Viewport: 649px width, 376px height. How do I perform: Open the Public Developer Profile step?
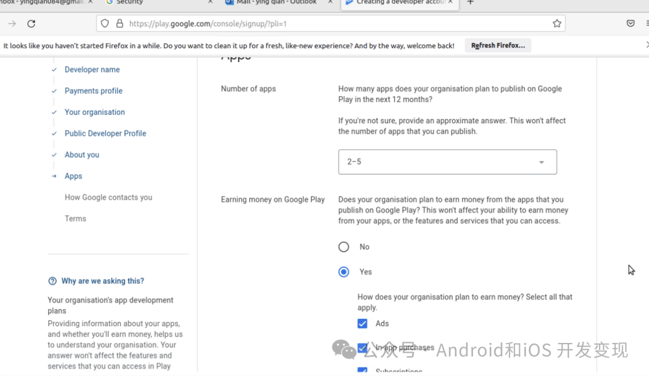point(105,133)
